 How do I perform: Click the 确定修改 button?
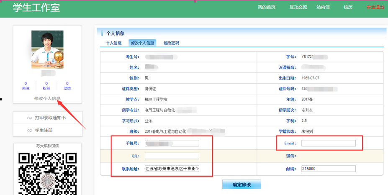click(242, 185)
